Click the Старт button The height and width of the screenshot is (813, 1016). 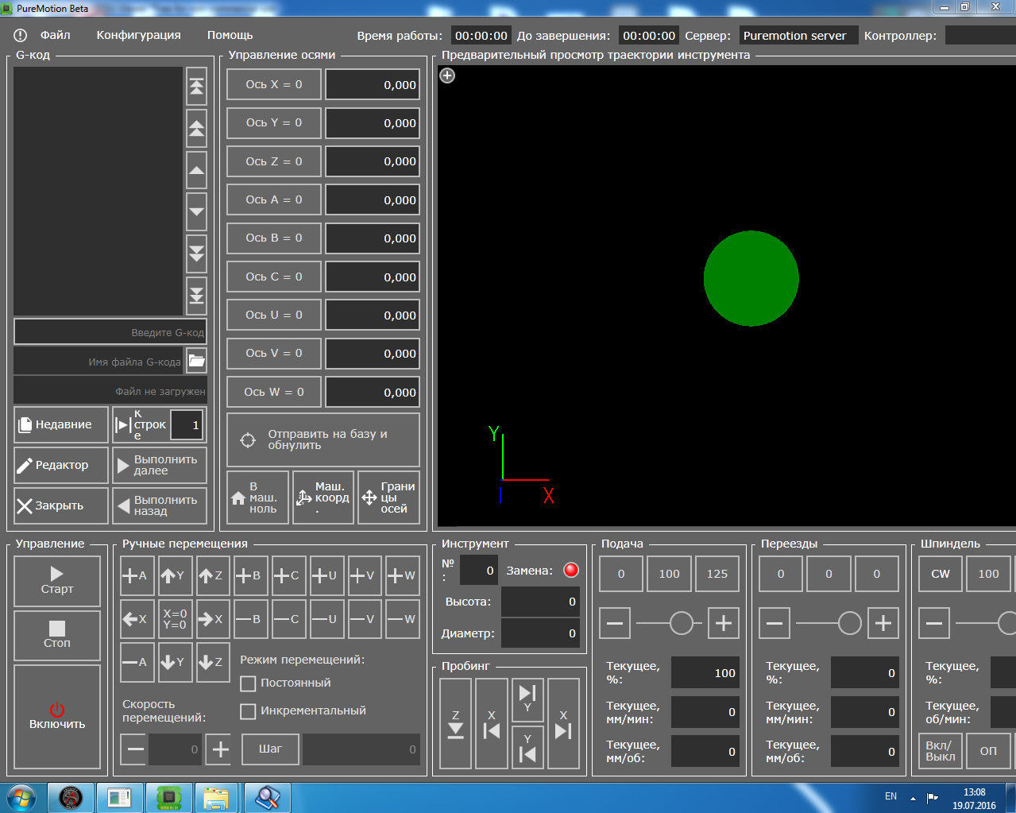(x=57, y=581)
